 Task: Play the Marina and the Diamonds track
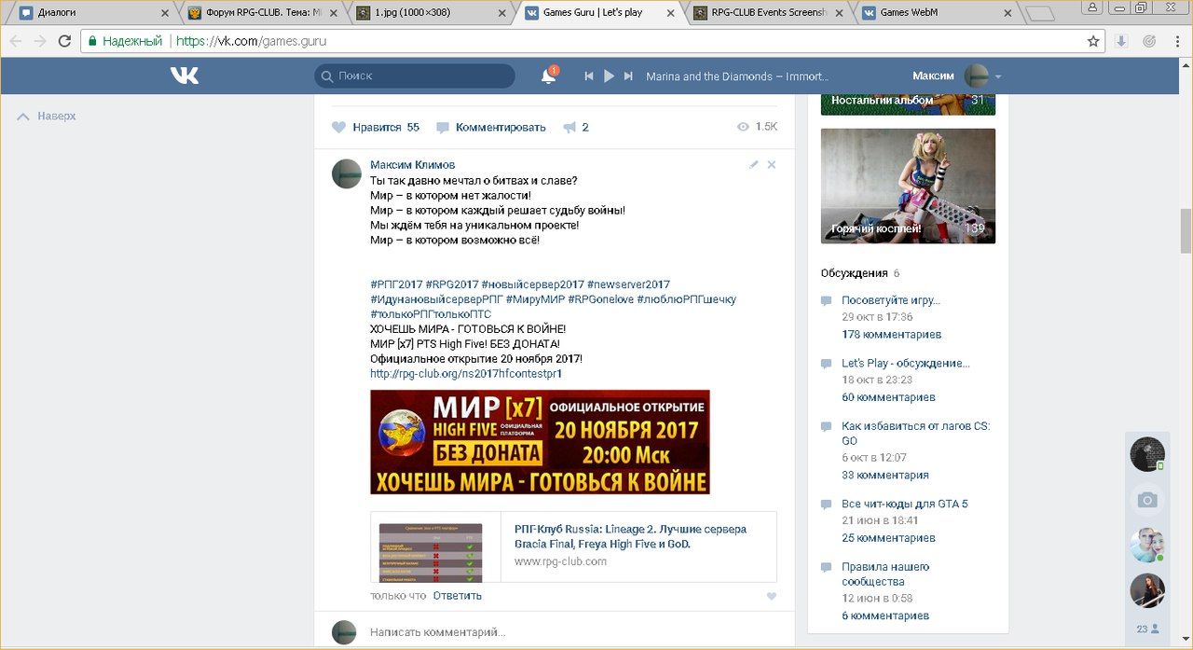(x=609, y=76)
